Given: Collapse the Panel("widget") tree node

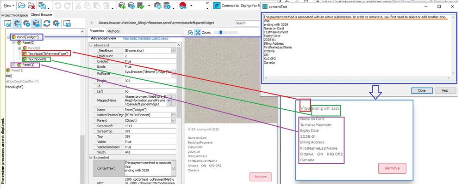Looking at the screenshot, I should pos(8,36).
